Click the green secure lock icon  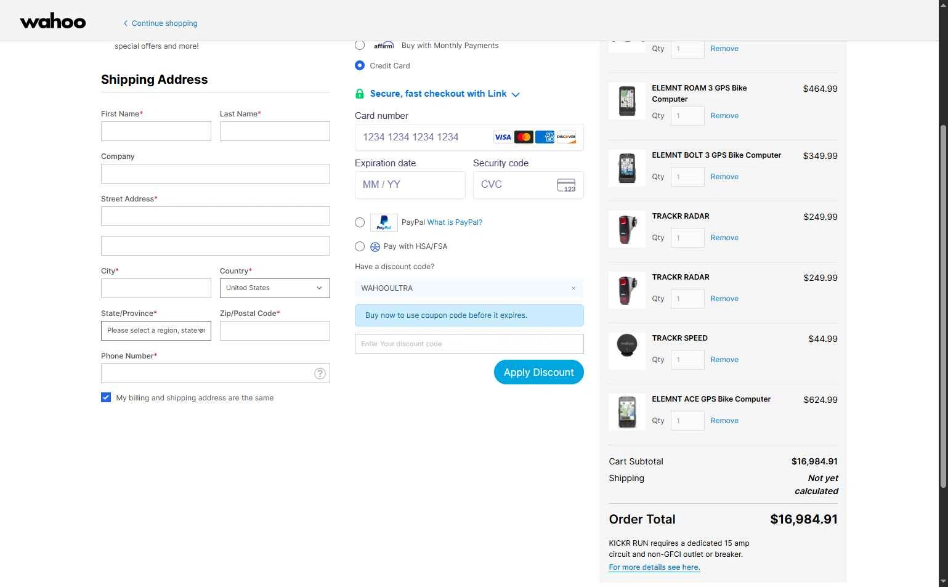tap(360, 94)
